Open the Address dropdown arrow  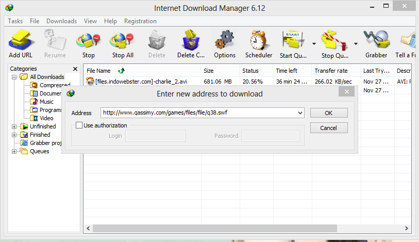[300, 113]
